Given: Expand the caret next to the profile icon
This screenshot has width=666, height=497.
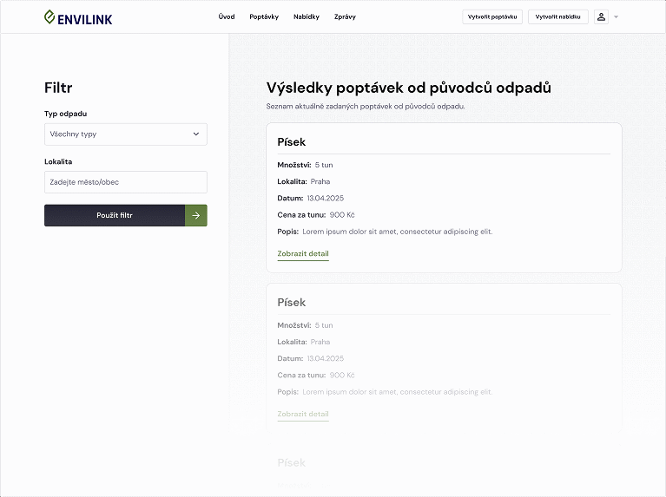Looking at the screenshot, I should click(616, 16).
